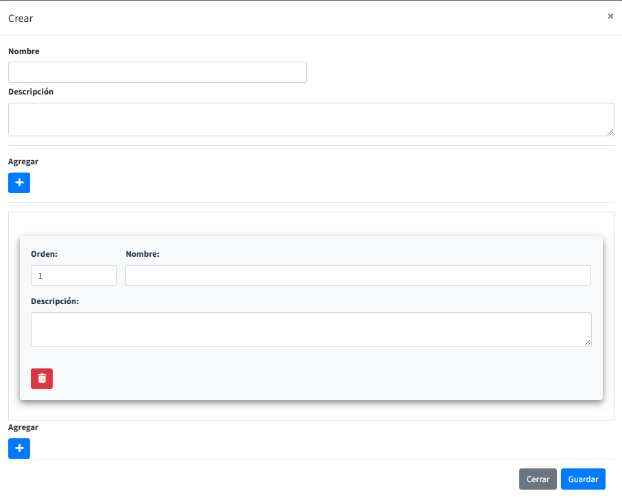Click the Nombre input inside the item card
The height and width of the screenshot is (504, 622).
358,275
